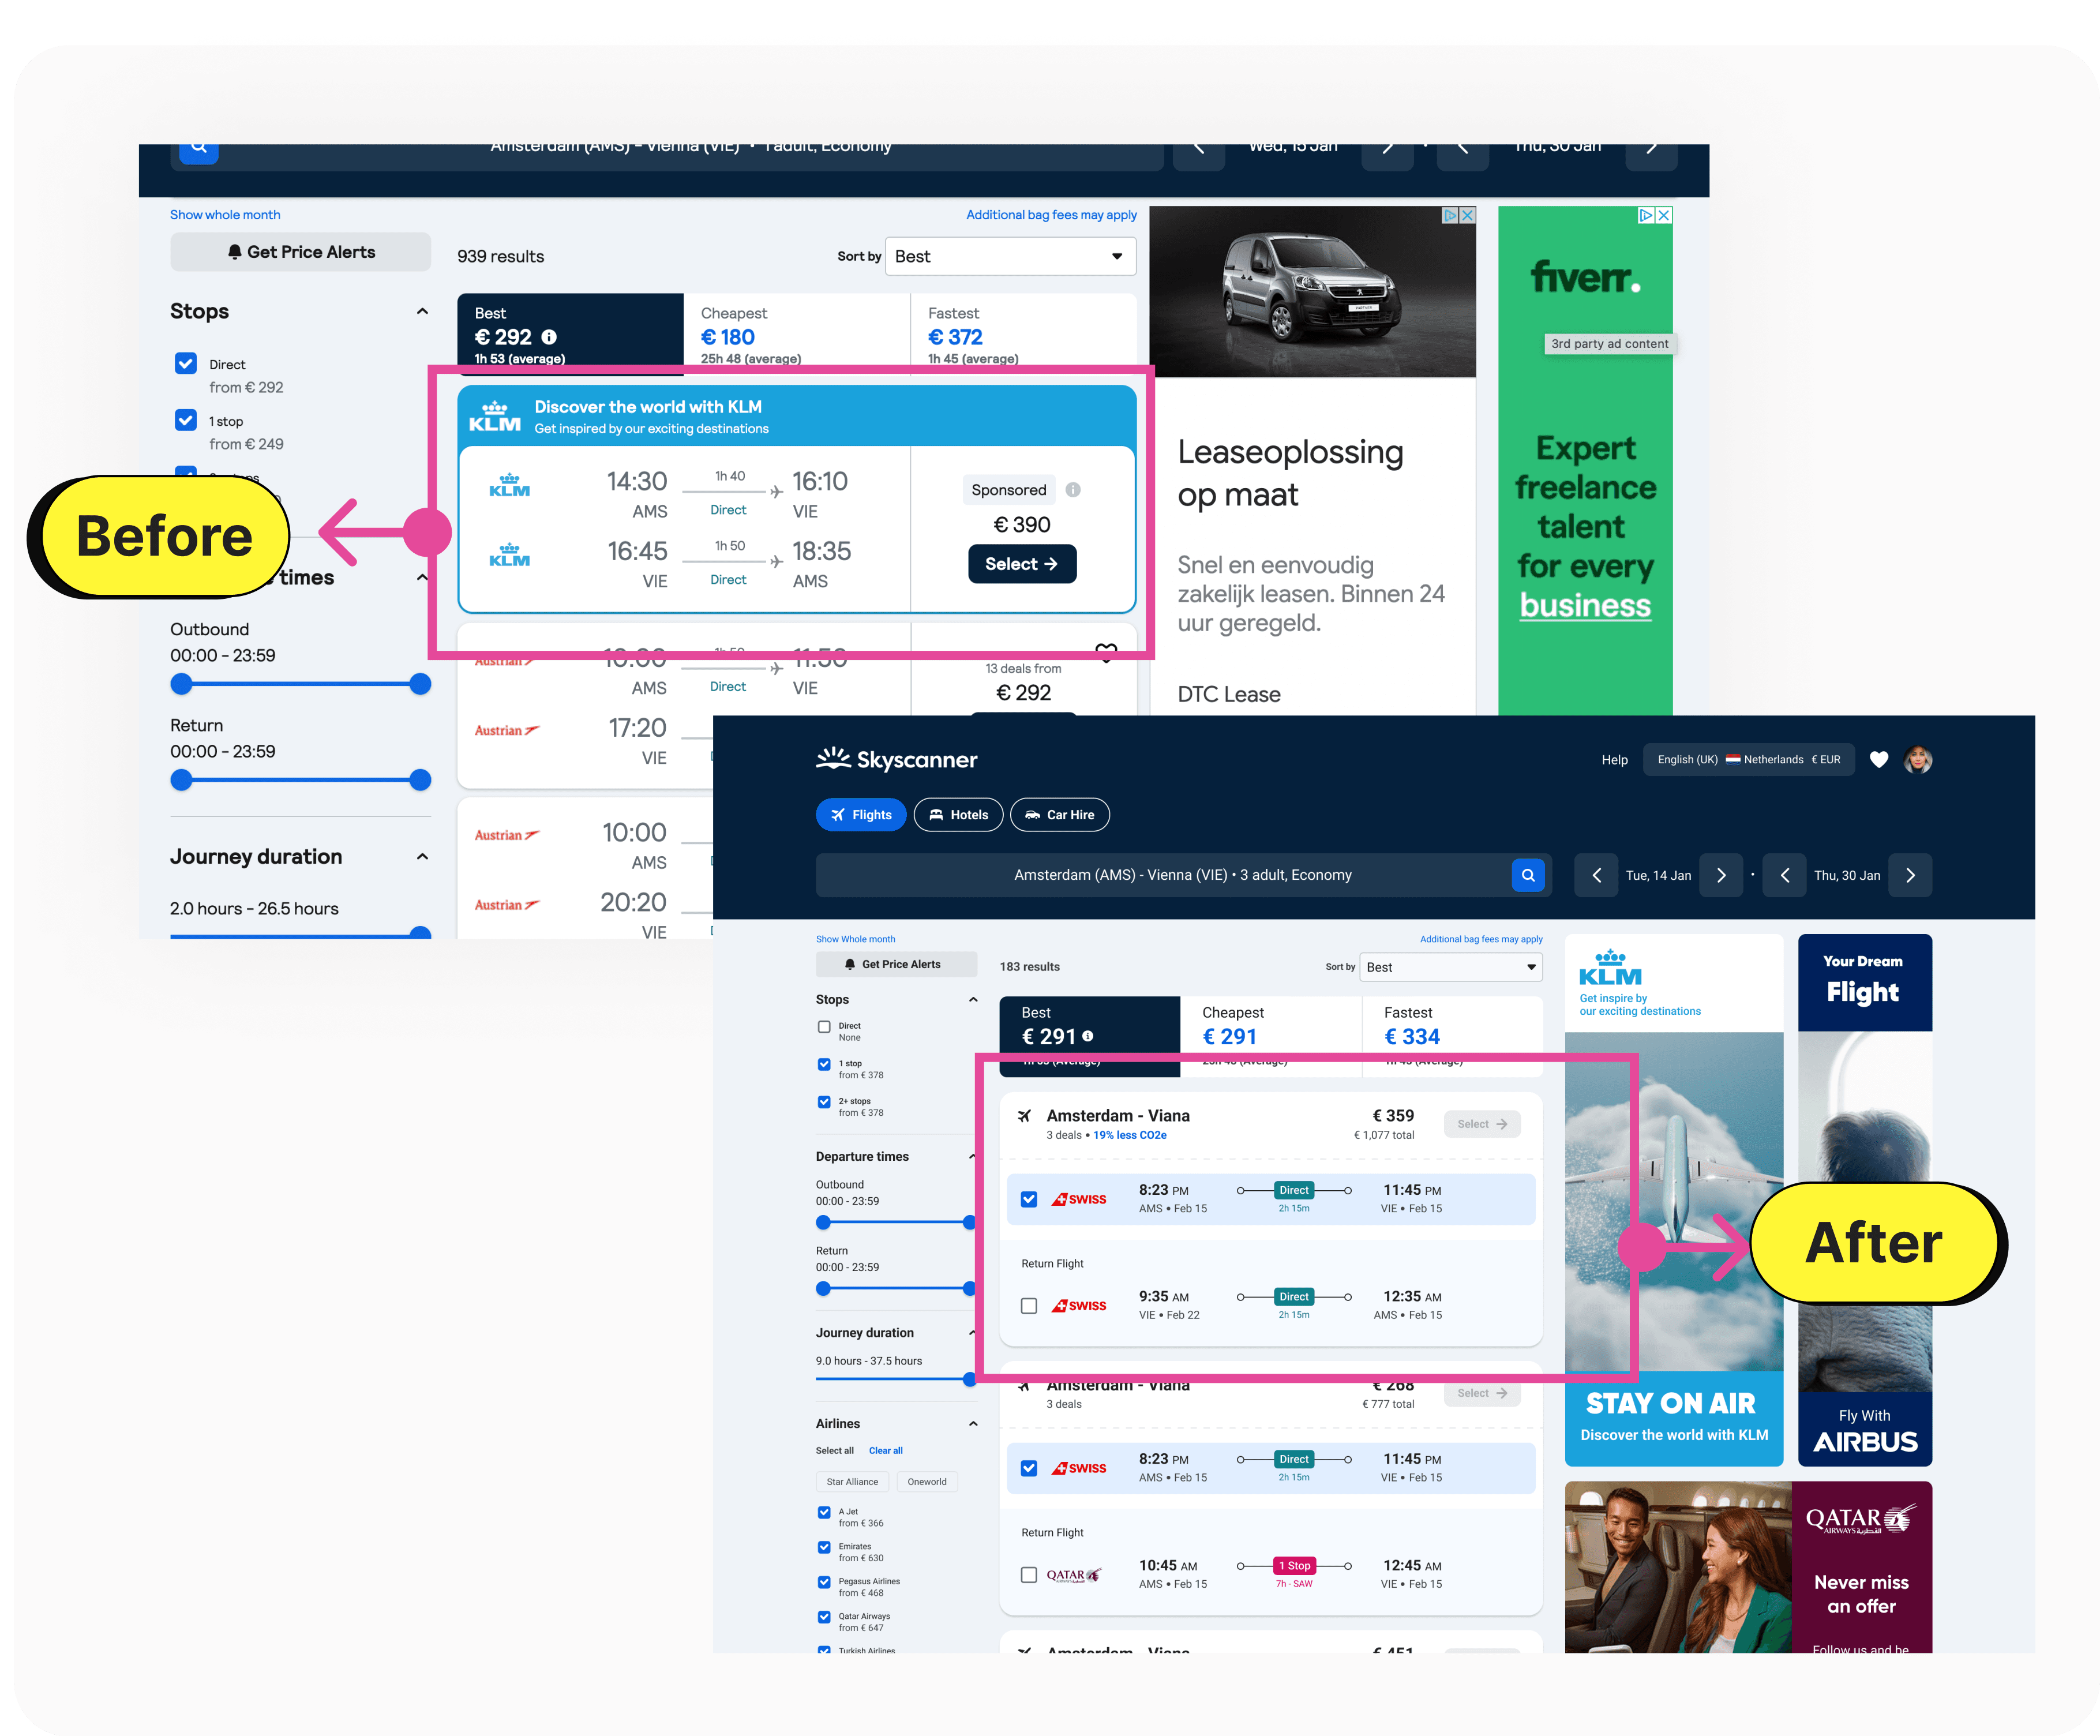Toggle the Qatar Airways airline filter
2100x1736 pixels.
point(824,1617)
